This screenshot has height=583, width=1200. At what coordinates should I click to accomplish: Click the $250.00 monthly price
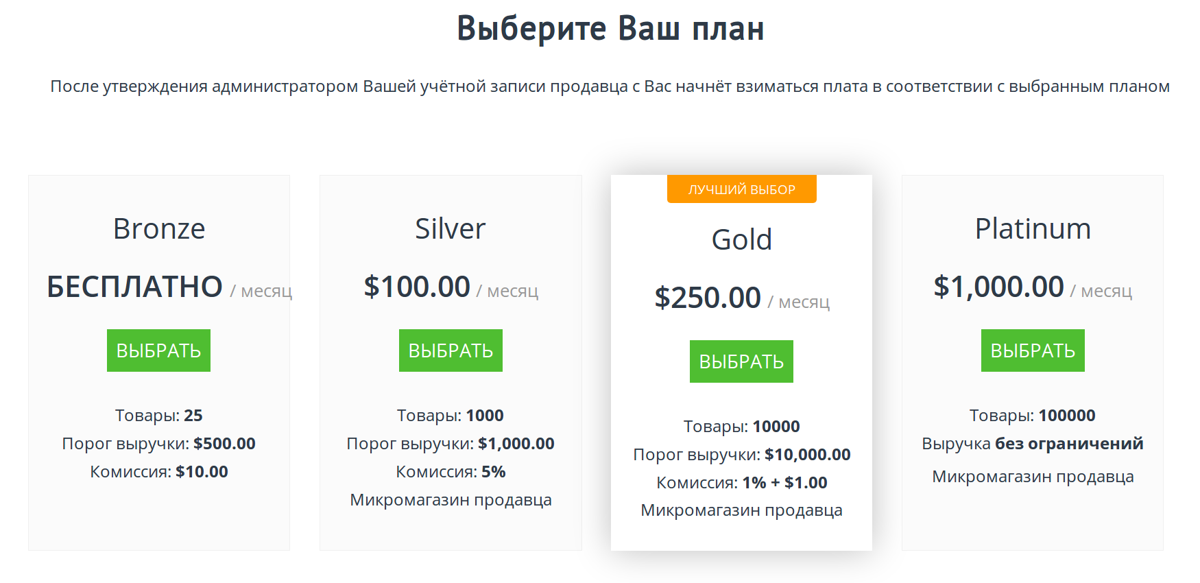[708, 298]
